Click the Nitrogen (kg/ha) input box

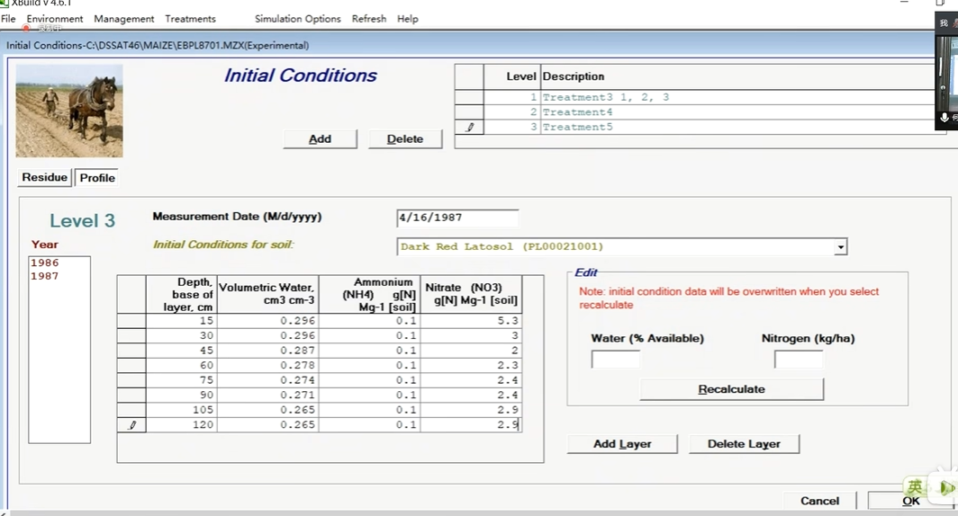click(x=798, y=360)
